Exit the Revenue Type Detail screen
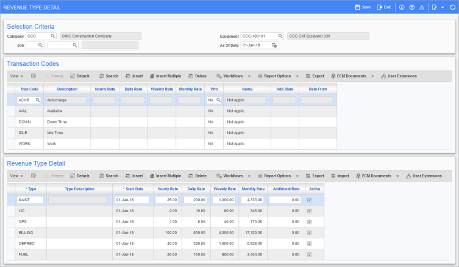Image resolution: width=459 pixels, height=267 pixels. pyautogui.click(x=383, y=7)
